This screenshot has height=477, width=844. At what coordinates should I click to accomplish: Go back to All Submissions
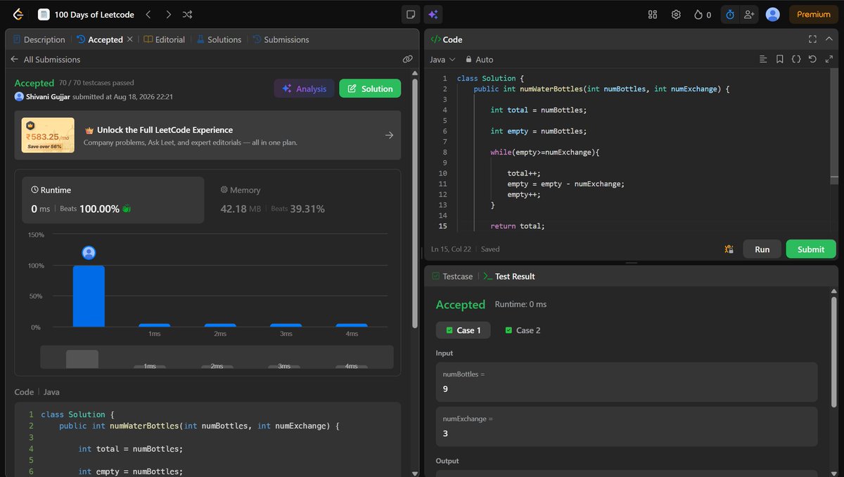click(46, 60)
